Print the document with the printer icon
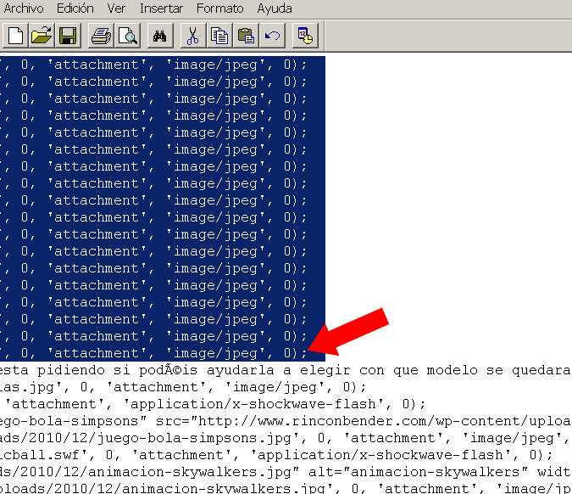 (x=102, y=36)
